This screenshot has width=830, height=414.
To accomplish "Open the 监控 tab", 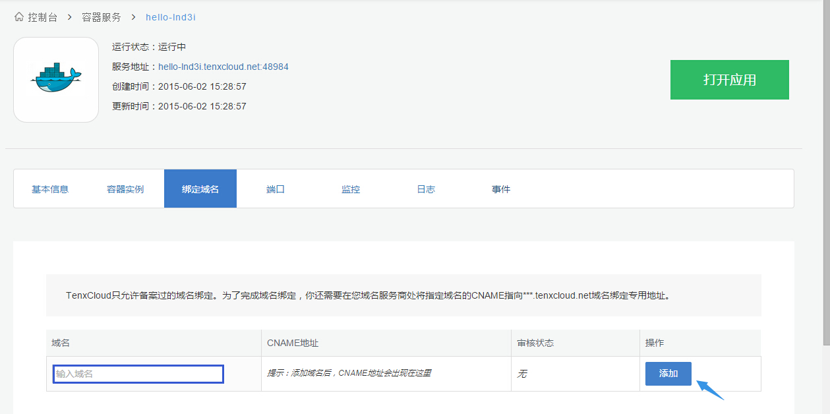I will (351, 189).
